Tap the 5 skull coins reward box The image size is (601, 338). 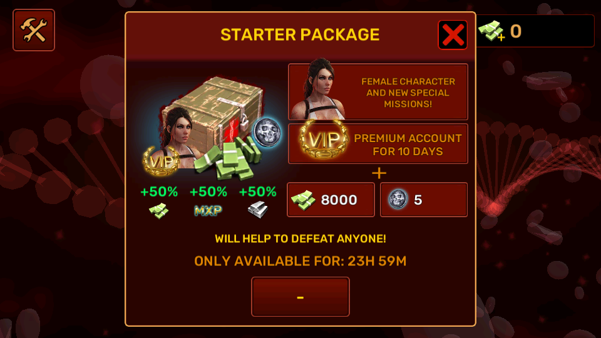(424, 200)
